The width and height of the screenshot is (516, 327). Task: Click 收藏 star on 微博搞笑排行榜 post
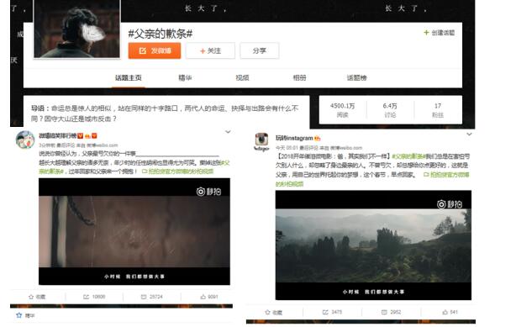pyautogui.click(x=37, y=297)
